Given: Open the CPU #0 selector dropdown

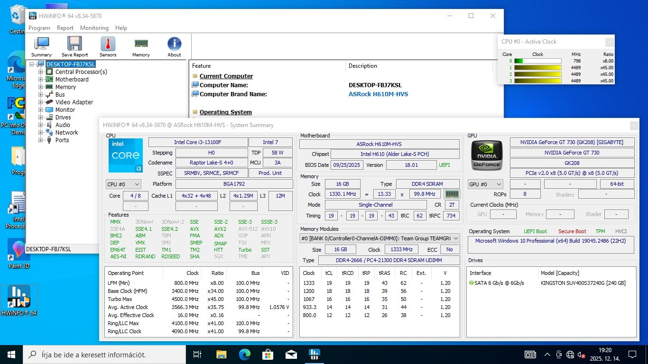Looking at the screenshot, I should click(x=123, y=184).
